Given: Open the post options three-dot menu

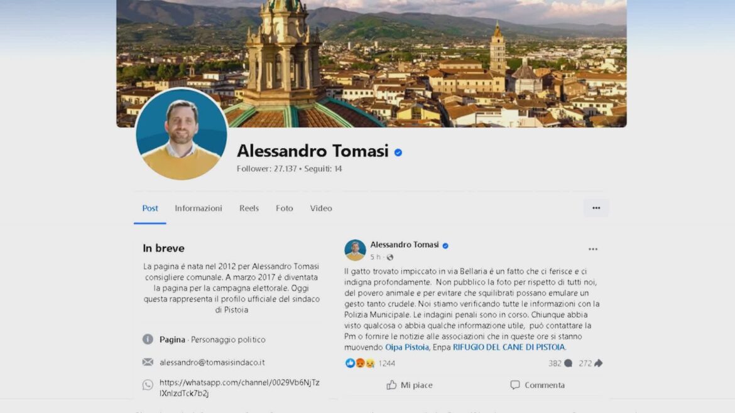Looking at the screenshot, I should pos(592,249).
